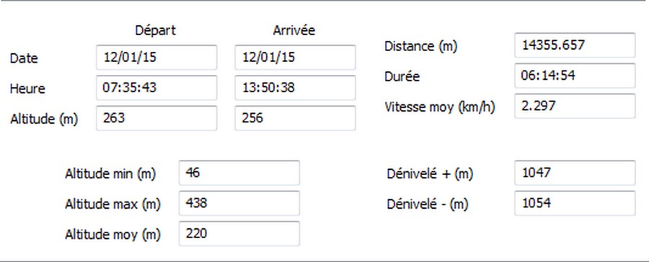The width and height of the screenshot is (649, 262).
Task: Click the Heure row label
Action: (27, 89)
